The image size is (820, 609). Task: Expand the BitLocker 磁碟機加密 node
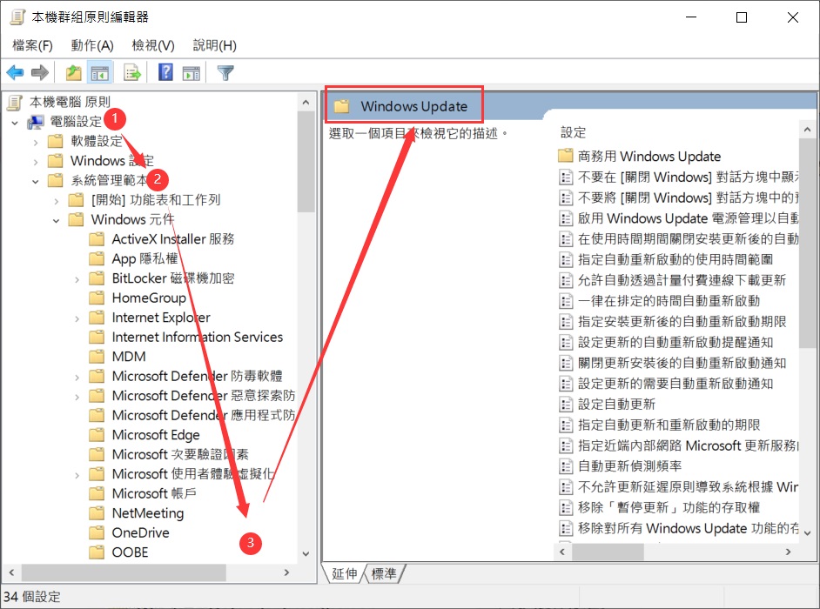coord(77,279)
